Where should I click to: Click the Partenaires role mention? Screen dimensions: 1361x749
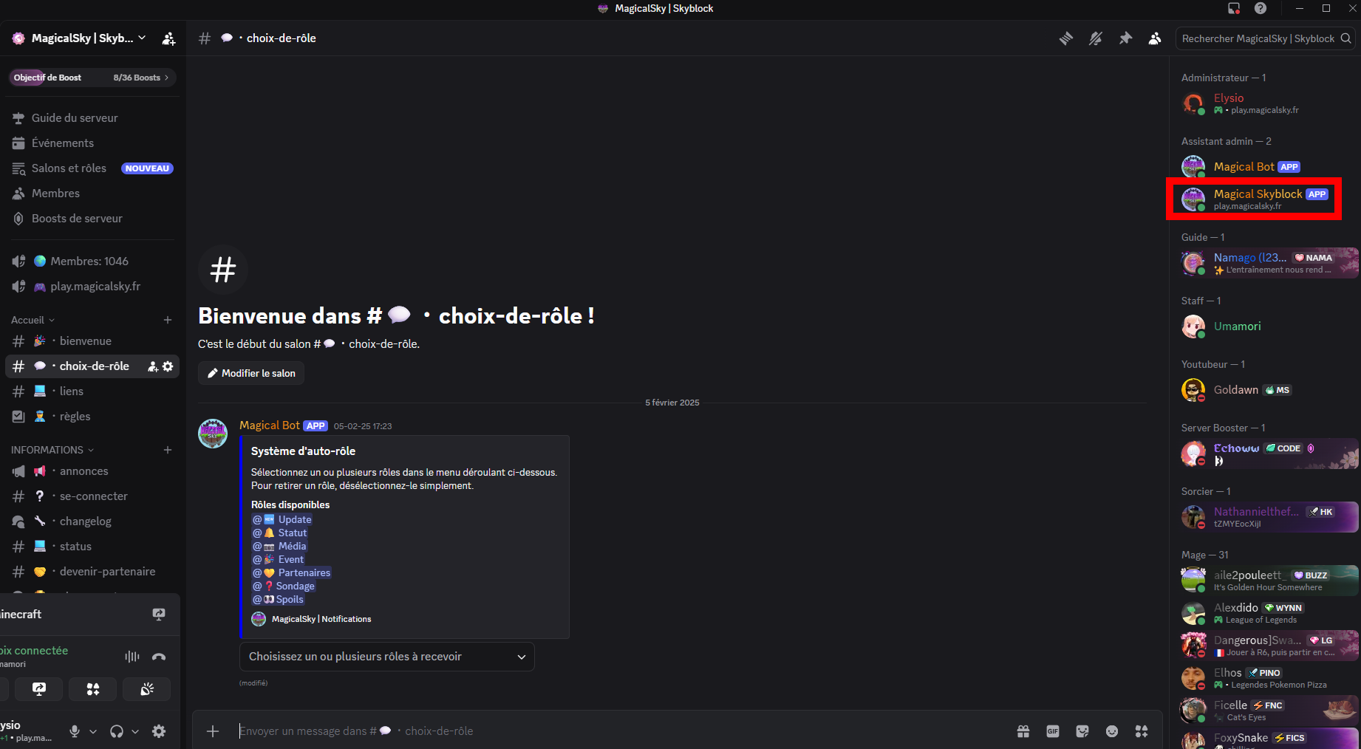[292, 572]
